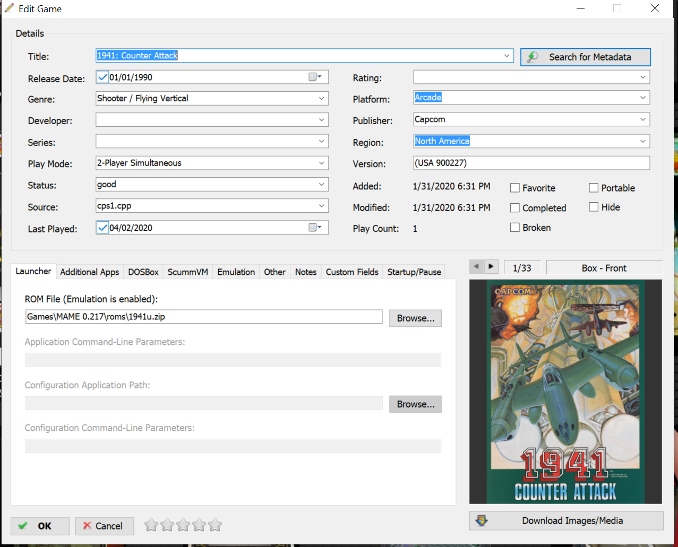
Task: Open the Publisher dropdown
Action: 643,119
